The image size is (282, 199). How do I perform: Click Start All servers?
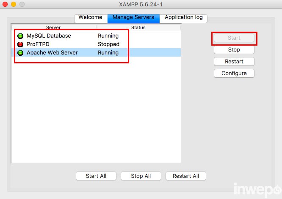(x=96, y=176)
